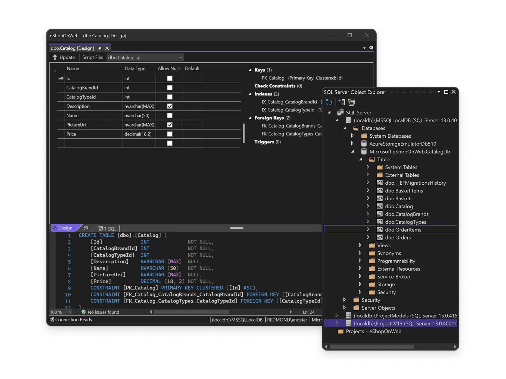Click the Name cell containing Price
The width and height of the screenshot is (506, 379).
94,134
